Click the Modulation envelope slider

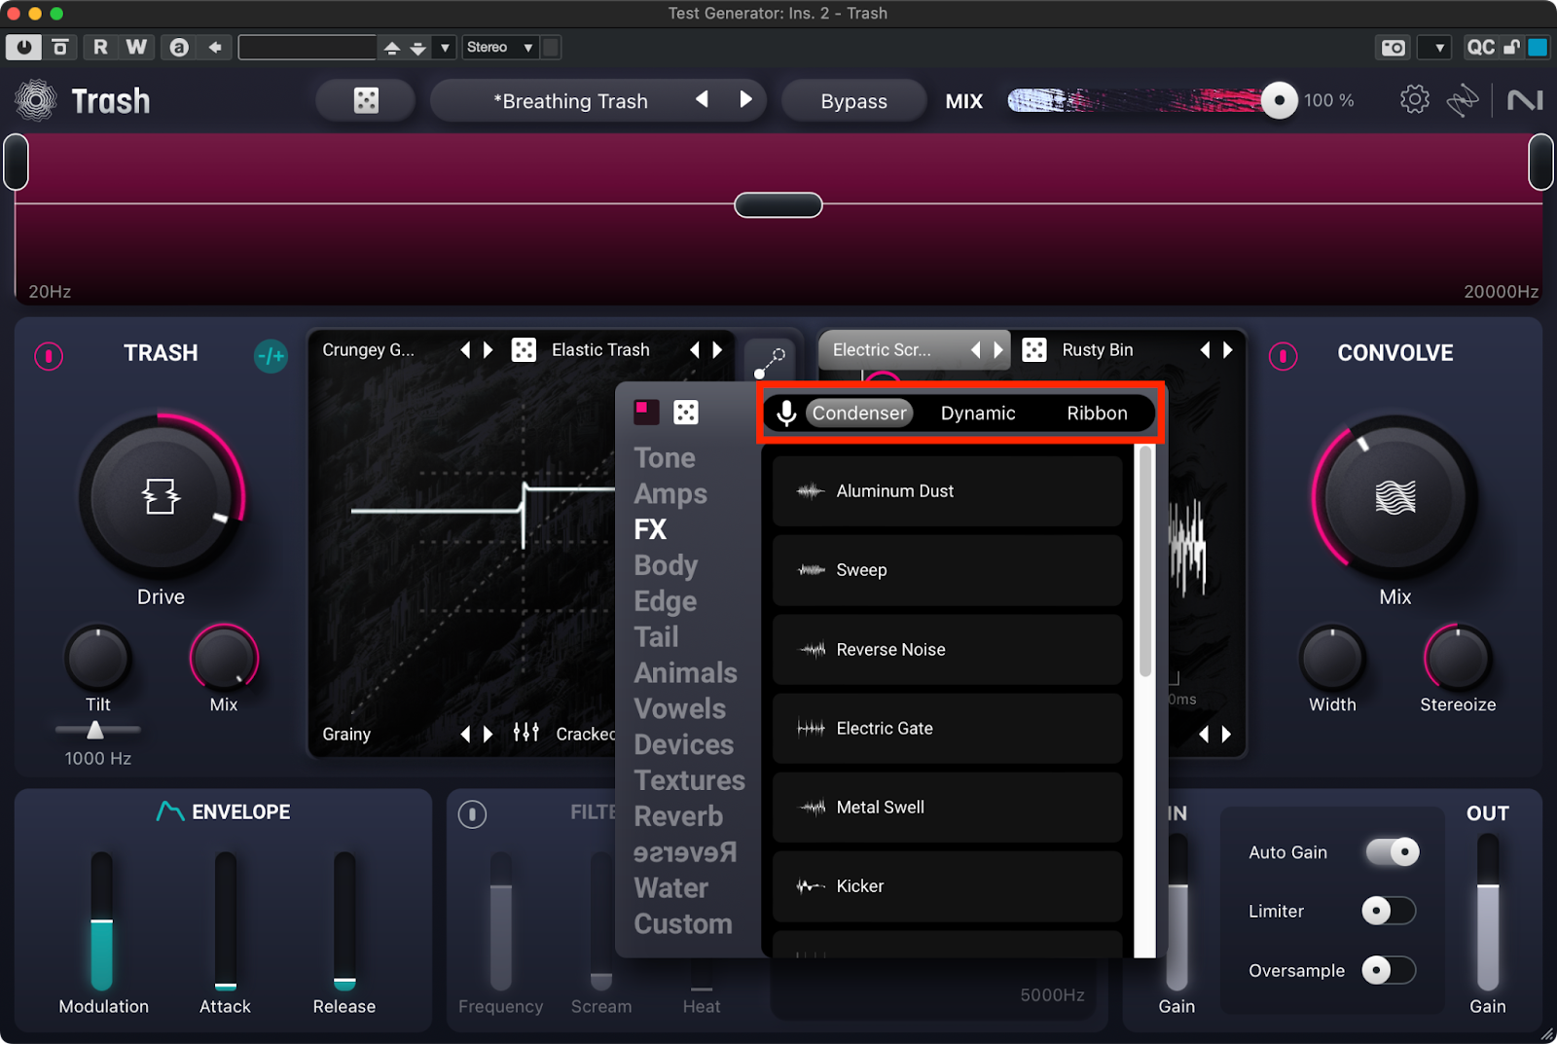click(102, 921)
